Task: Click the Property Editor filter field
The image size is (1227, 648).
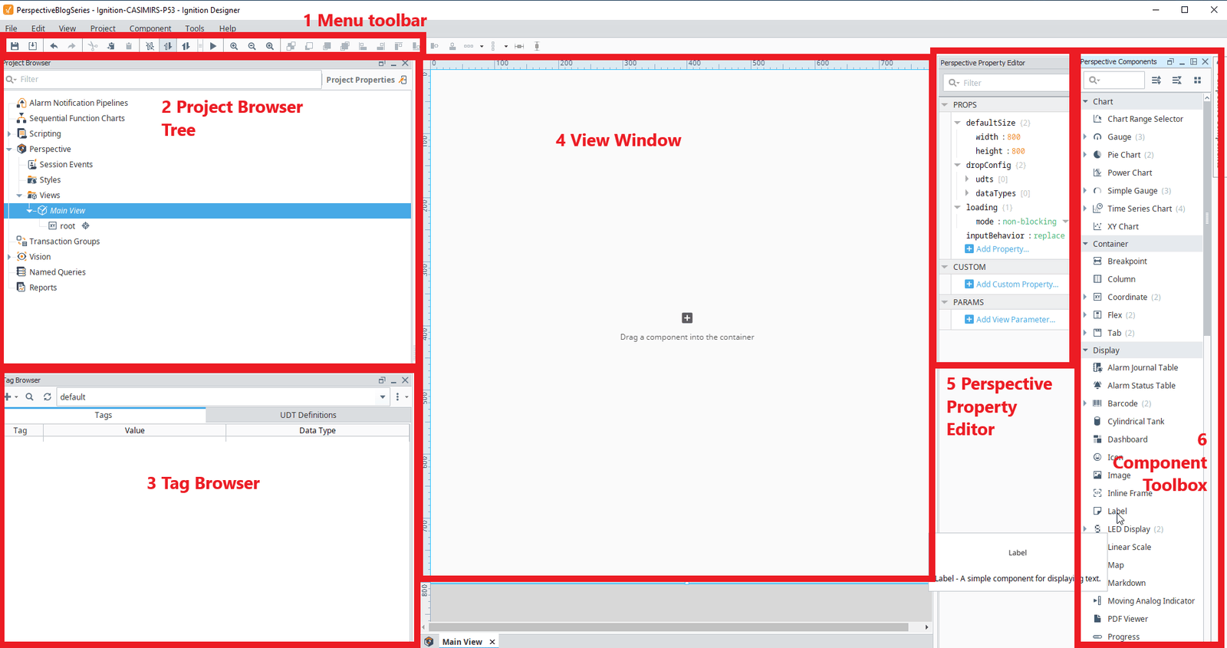Action: click(x=1008, y=83)
